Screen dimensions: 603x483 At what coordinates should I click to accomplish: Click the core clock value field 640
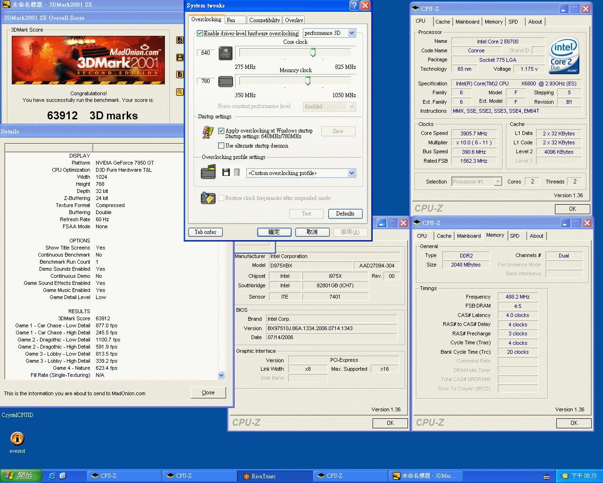click(x=206, y=53)
